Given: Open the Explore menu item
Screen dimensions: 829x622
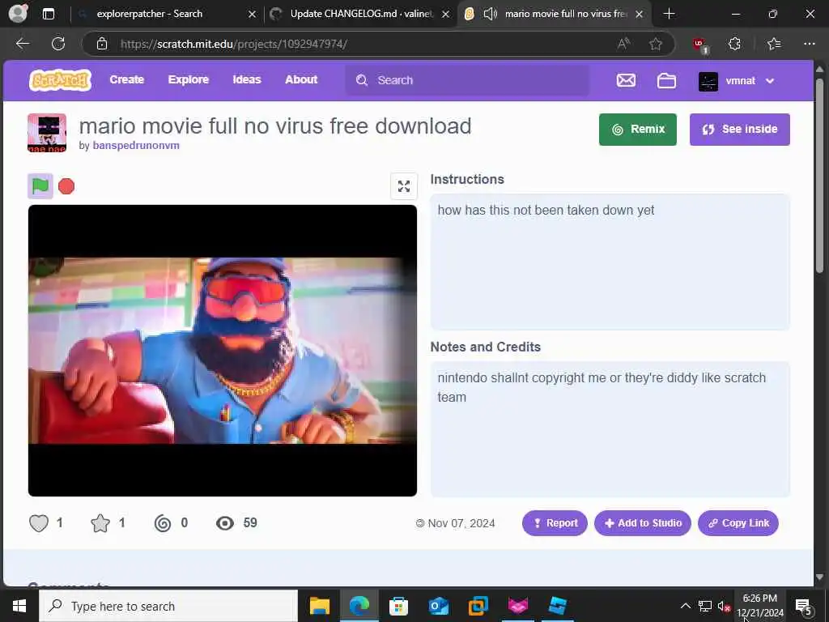Looking at the screenshot, I should [x=188, y=80].
